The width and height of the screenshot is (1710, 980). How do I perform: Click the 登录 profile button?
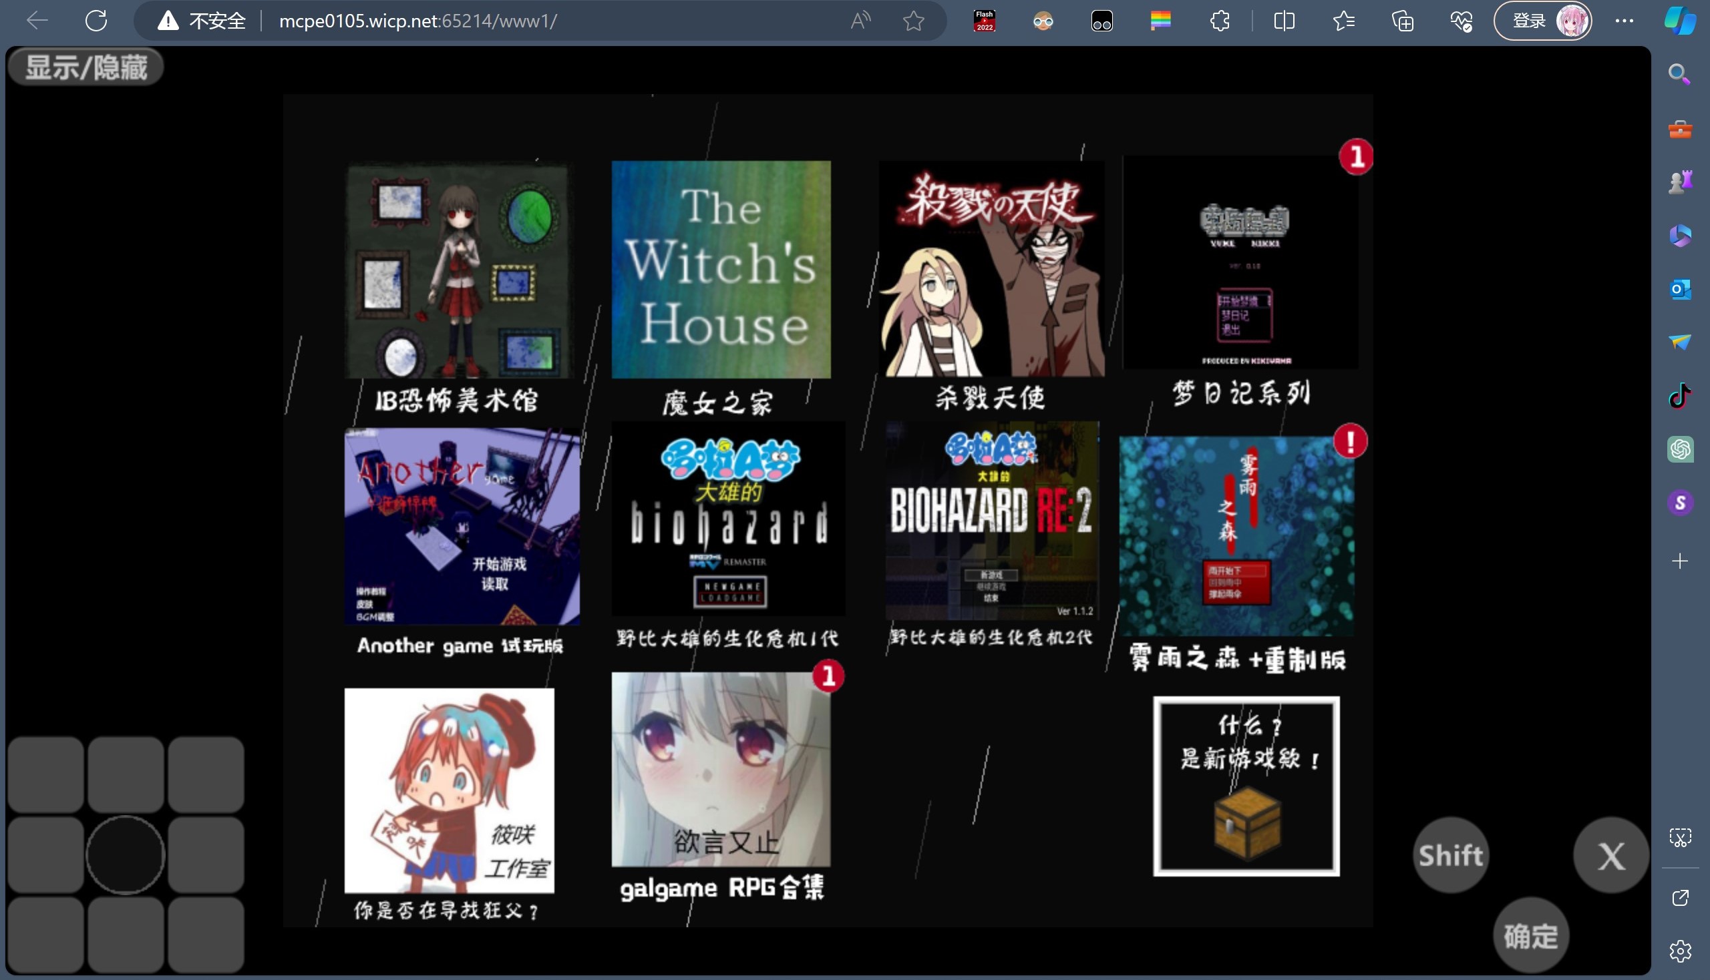tap(1543, 21)
